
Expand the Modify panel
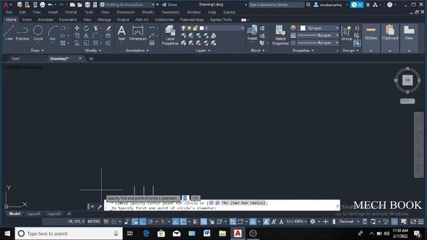point(93,51)
